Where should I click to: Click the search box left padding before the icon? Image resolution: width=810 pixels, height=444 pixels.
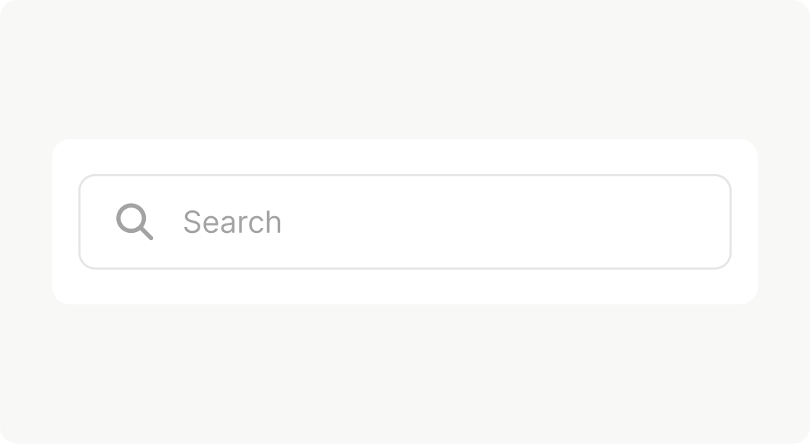pos(97,221)
